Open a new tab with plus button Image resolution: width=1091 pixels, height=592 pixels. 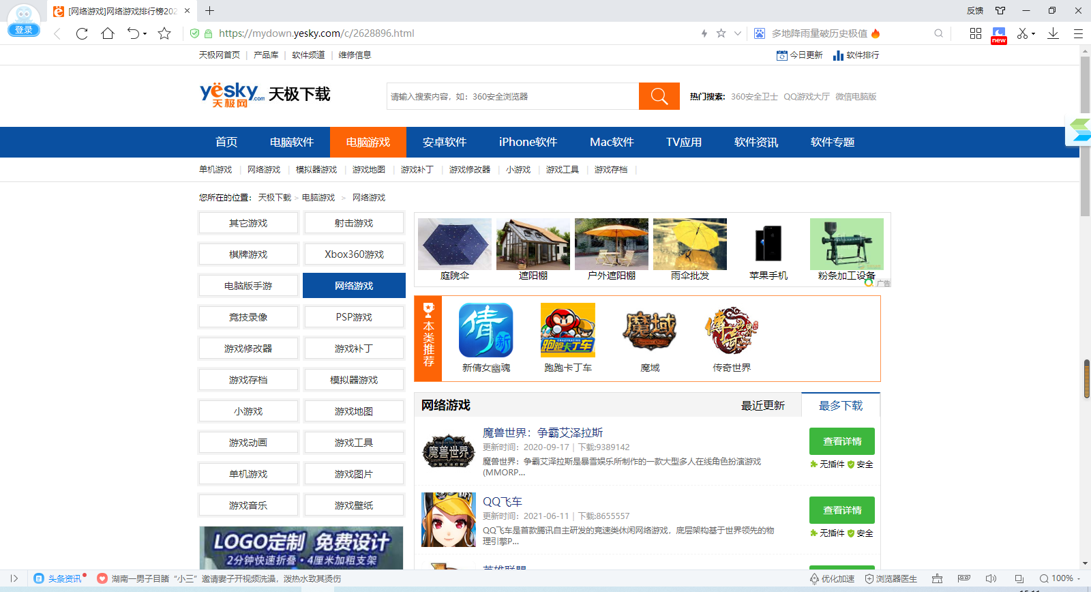click(209, 11)
